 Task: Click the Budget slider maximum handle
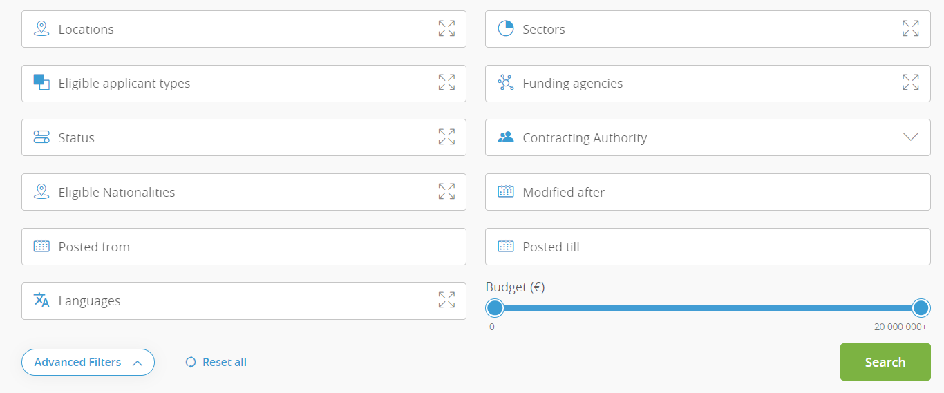point(921,307)
